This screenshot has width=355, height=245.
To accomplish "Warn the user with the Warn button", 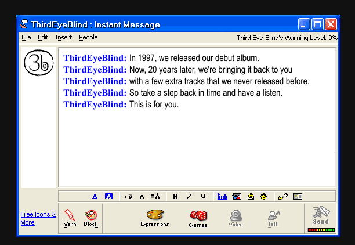I will pyautogui.click(x=70, y=218).
